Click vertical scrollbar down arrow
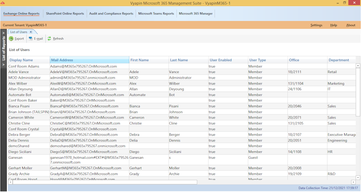The width and height of the screenshot is (361, 192). point(358,178)
